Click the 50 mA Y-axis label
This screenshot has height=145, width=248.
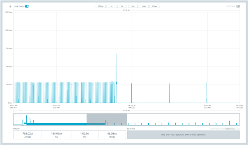pyautogui.click(x=9, y=85)
